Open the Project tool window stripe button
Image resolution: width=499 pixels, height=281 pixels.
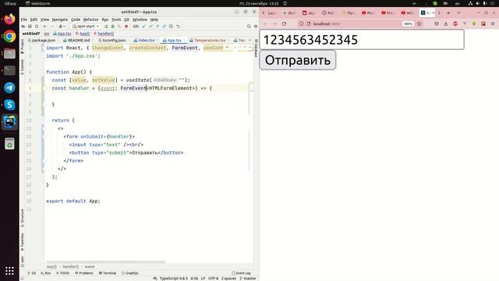[x=23, y=46]
